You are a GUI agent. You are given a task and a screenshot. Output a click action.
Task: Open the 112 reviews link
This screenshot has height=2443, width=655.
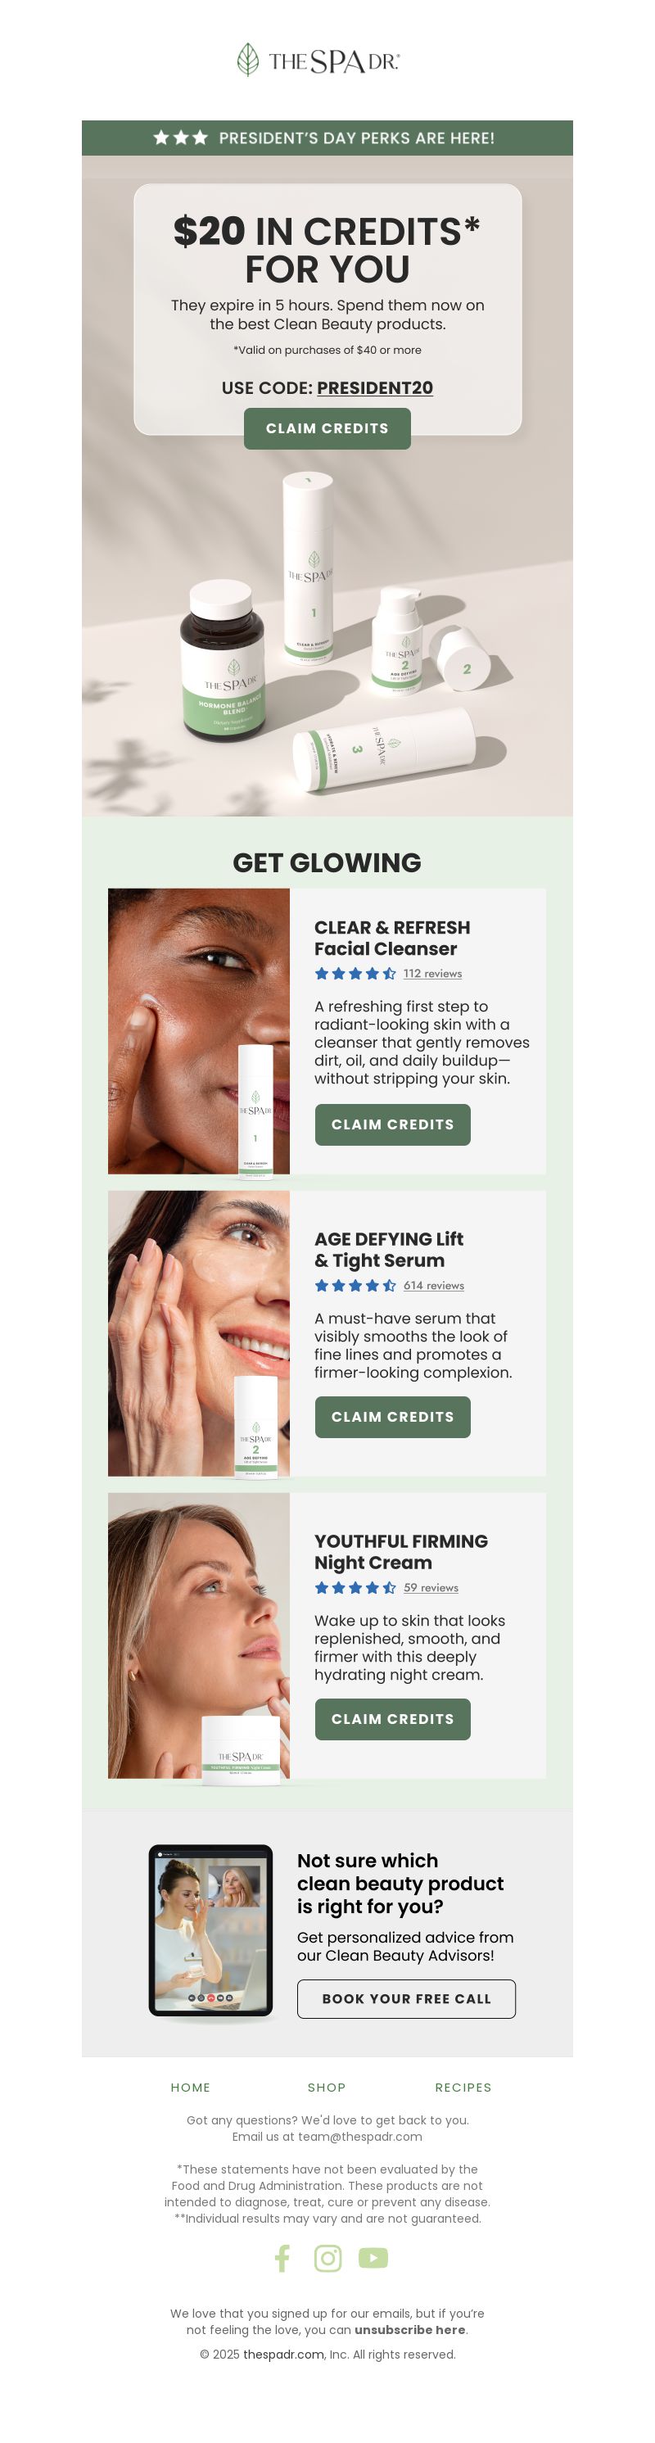click(x=432, y=973)
